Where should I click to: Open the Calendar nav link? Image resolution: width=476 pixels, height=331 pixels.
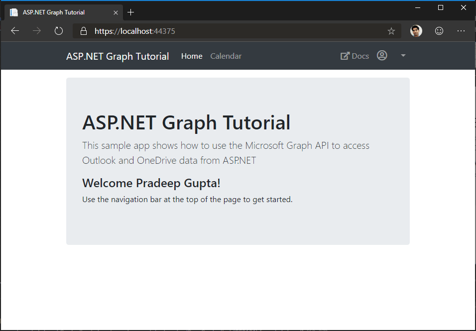point(226,56)
